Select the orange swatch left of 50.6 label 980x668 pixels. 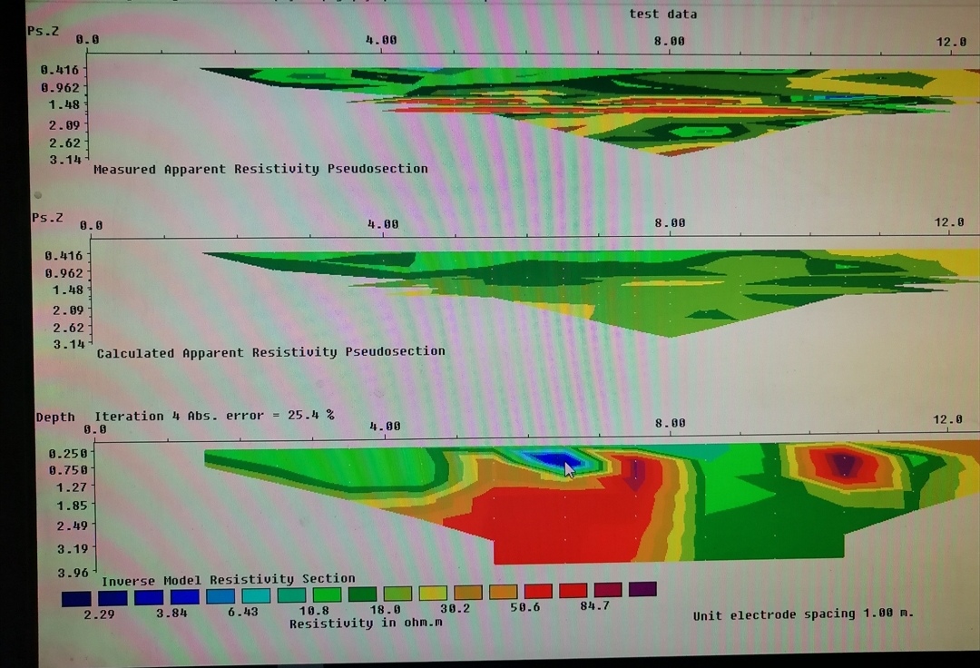(502, 592)
